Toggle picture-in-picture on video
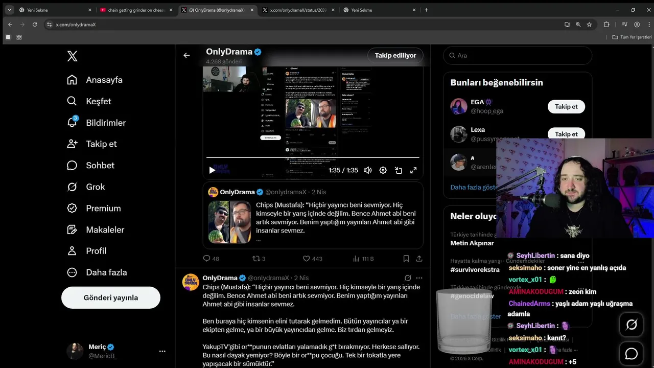Screen dimensions: 654x368 coord(399,170)
